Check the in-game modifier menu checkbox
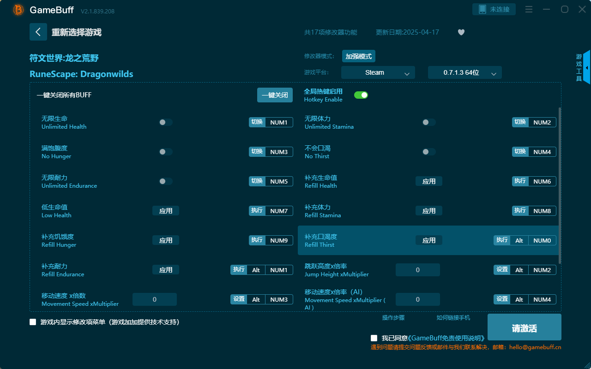591x369 pixels. click(33, 321)
